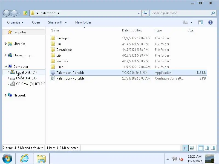Select the ReadMe folder icon
Viewport: 219px width, 164px height.
click(x=53, y=61)
